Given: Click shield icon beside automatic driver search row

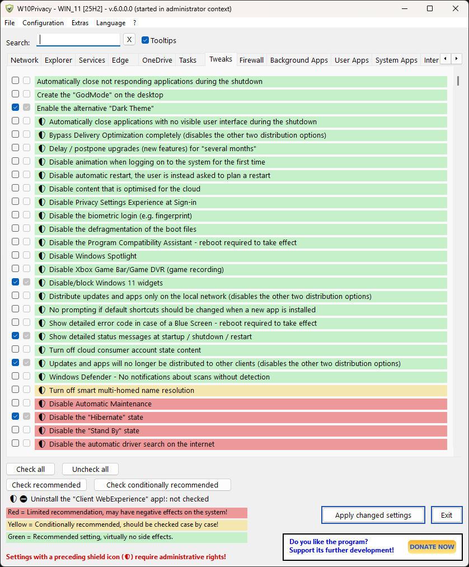Looking at the screenshot, I should click(42, 444).
